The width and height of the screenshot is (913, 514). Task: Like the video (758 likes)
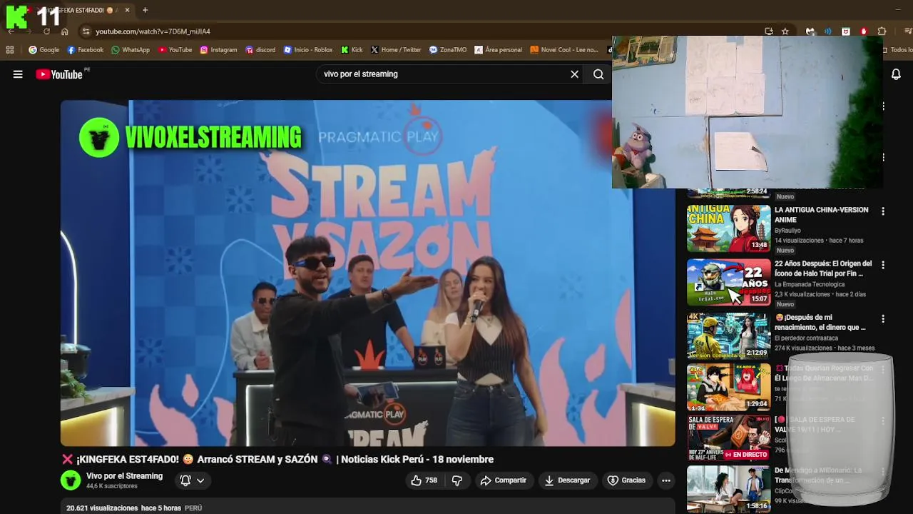tap(424, 480)
